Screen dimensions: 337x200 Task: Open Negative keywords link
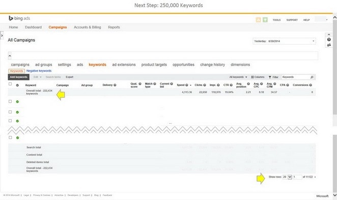point(39,71)
